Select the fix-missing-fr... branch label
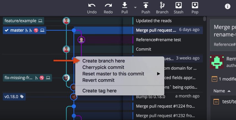 tap(27, 78)
